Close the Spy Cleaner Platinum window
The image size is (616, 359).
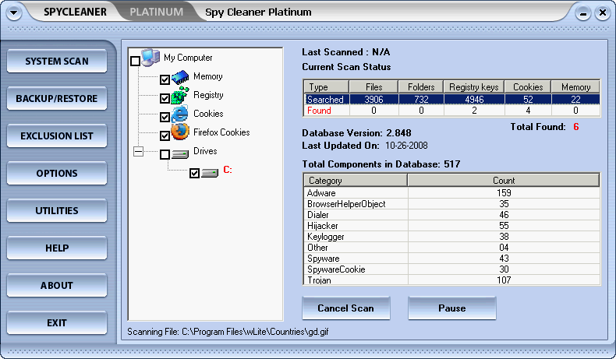tap(602, 14)
